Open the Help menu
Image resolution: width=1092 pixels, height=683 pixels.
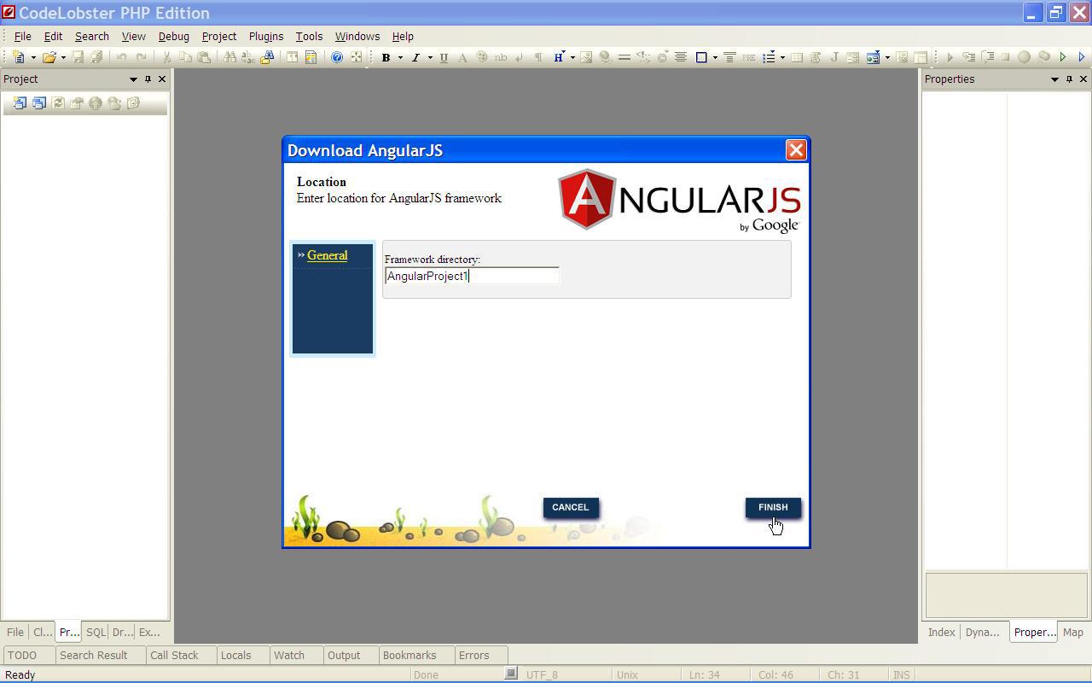click(x=403, y=37)
